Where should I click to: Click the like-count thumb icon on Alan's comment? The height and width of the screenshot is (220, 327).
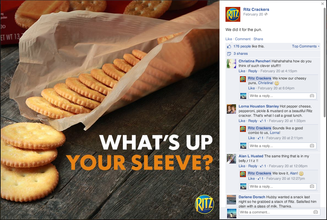[x=261, y=166]
